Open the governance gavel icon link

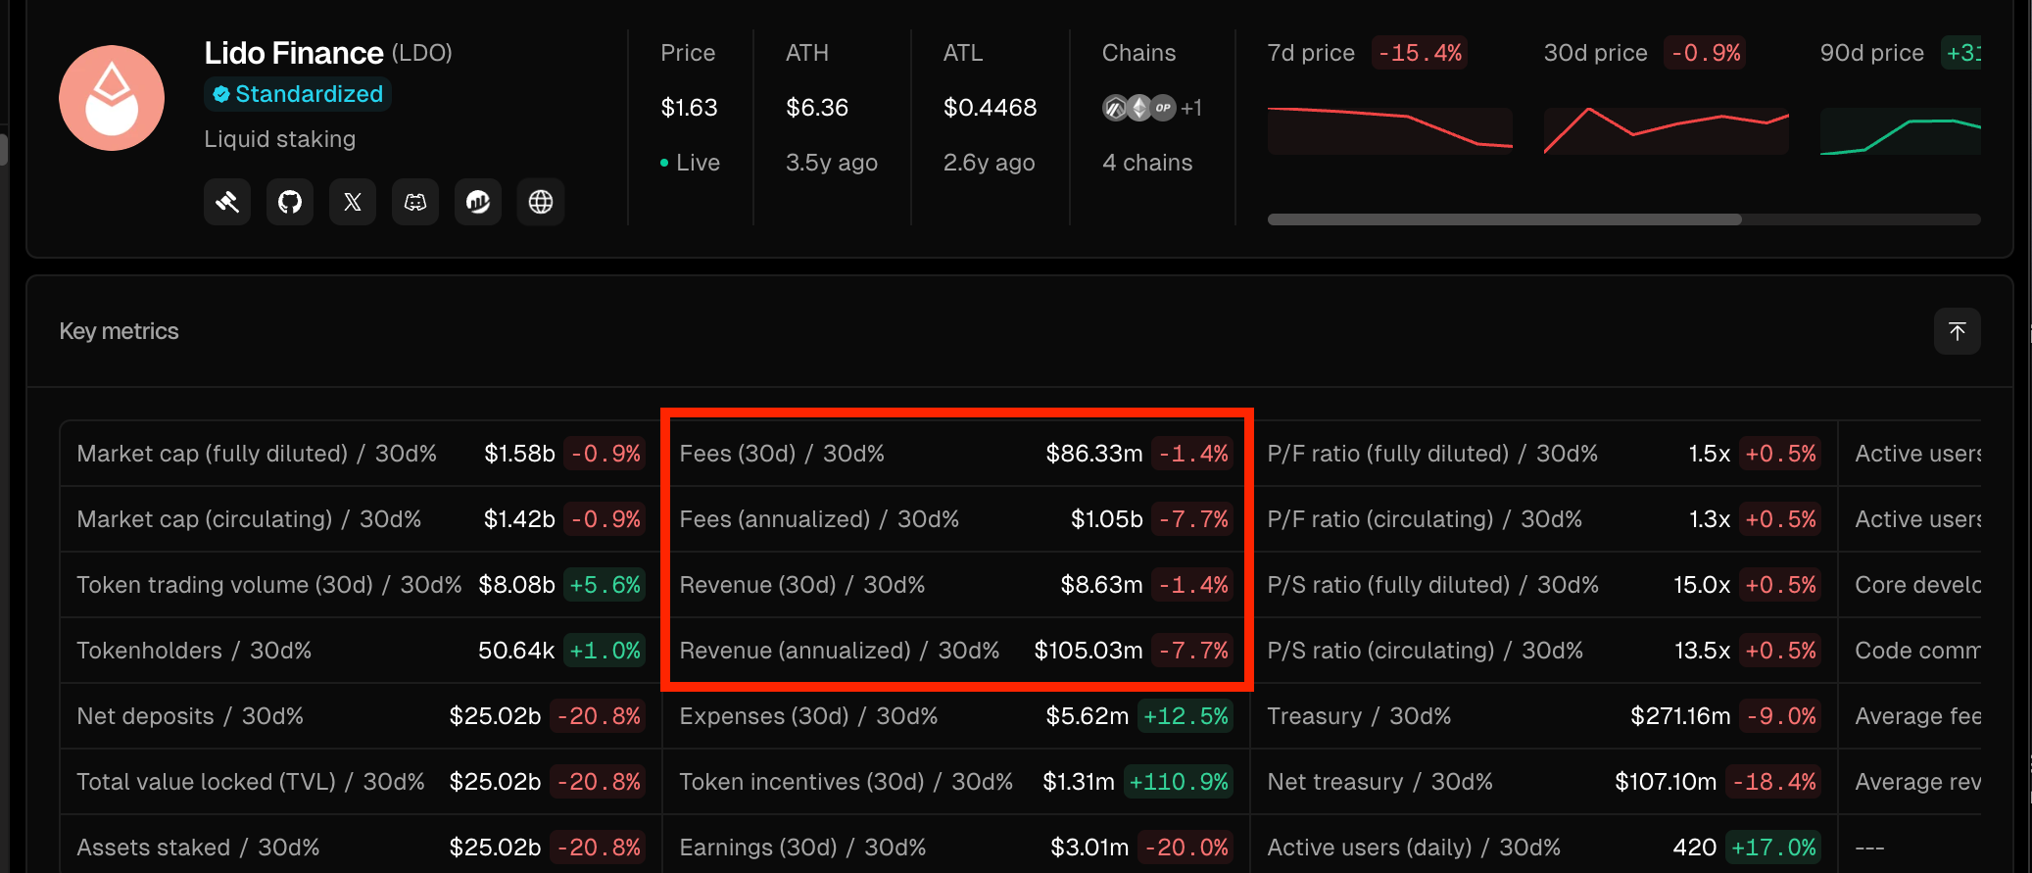[x=227, y=202]
